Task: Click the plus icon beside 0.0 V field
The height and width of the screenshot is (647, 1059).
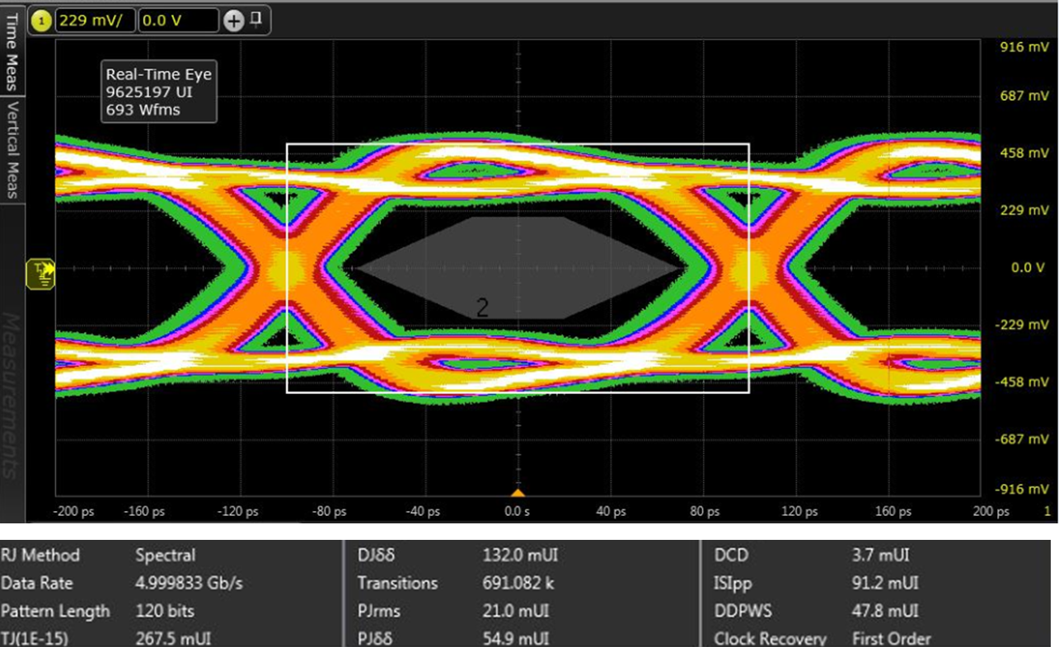Action: click(234, 21)
